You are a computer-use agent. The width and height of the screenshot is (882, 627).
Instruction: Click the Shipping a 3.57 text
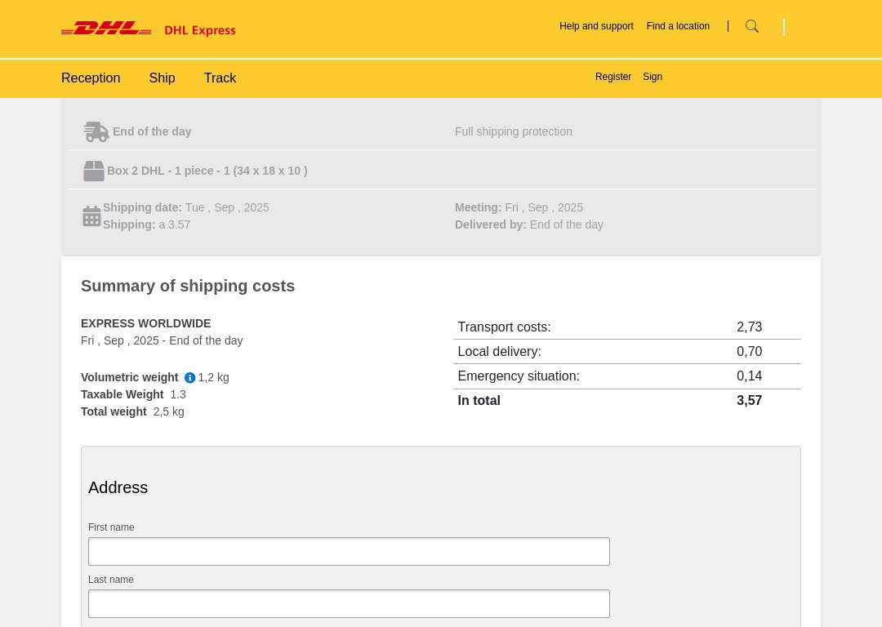pyautogui.click(x=147, y=225)
